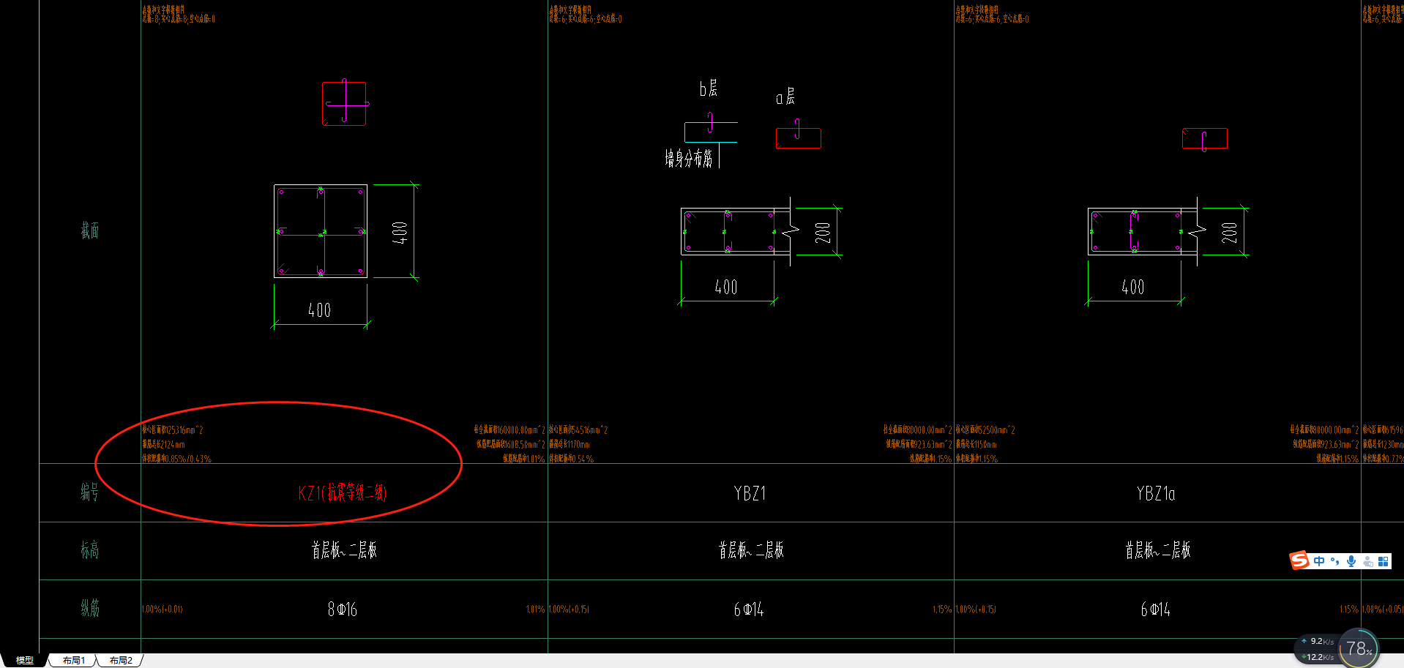Select the 墙身分布筋 annotation text
The image size is (1404, 668).
tap(689, 158)
